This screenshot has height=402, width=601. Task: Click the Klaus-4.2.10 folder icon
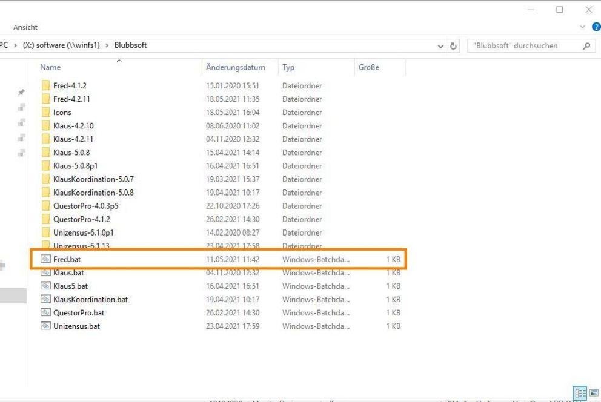pos(45,125)
